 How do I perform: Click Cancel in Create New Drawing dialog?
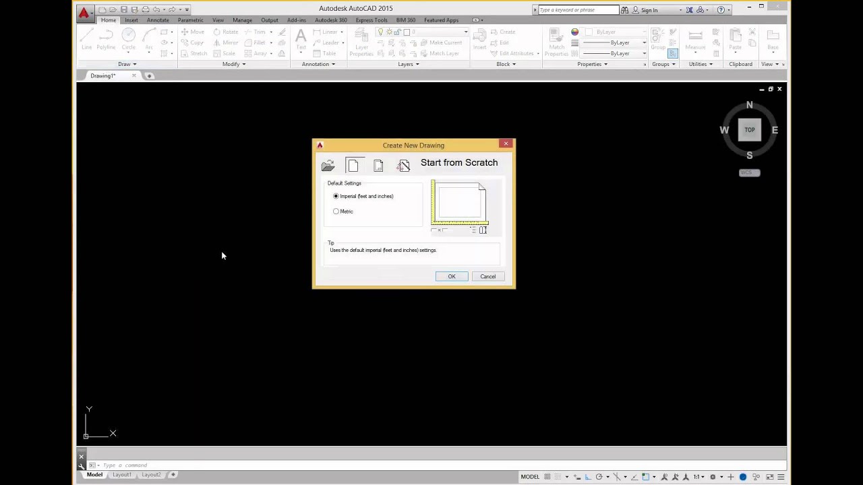pyautogui.click(x=488, y=276)
